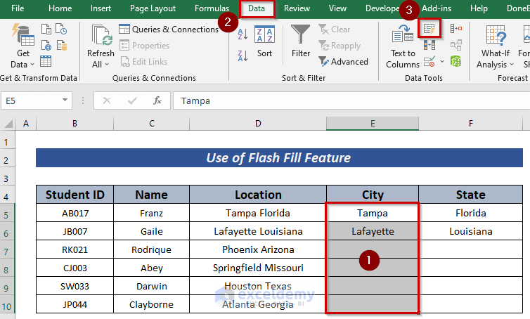
Task: Click Queries & Connections button
Action: (x=169, y=30)
